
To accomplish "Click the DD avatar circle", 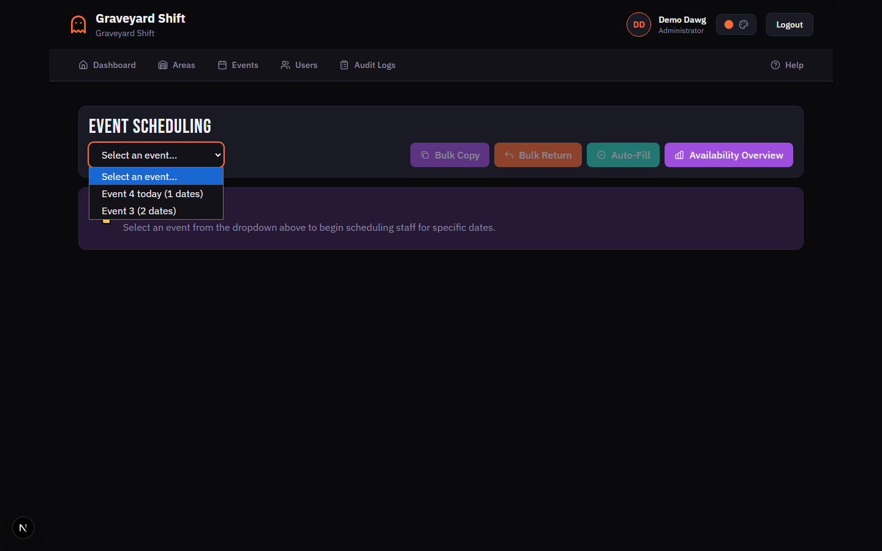I will (638, 24).
